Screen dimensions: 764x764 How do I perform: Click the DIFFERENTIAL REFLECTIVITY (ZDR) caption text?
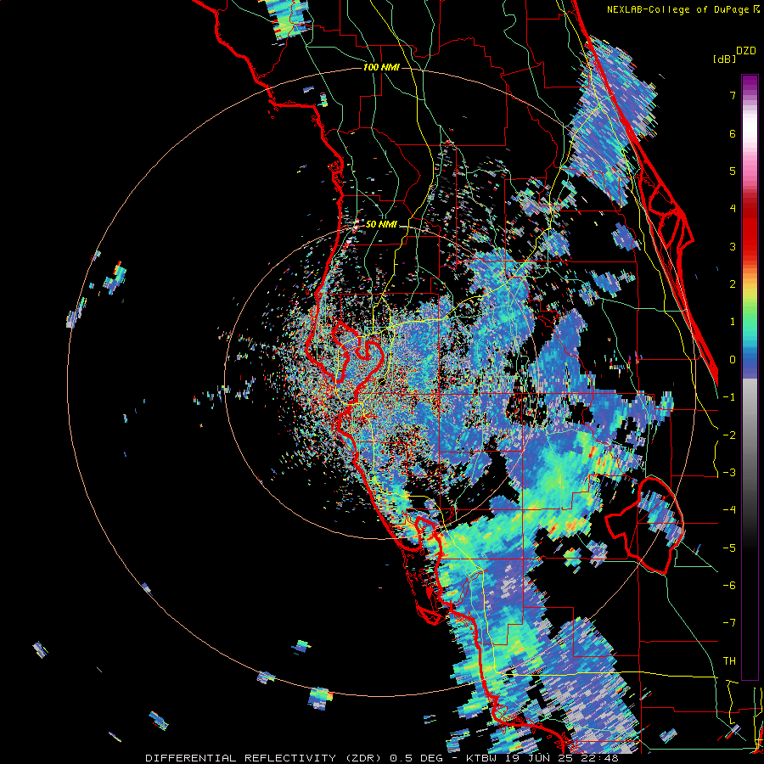pos(265,758)
